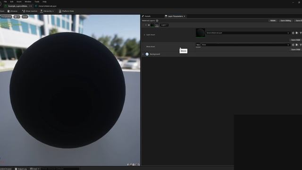Click the preview sphere in the viewport
Viewport: 302px width, 170px height.
pyautogui.click(x=67, y=90)
